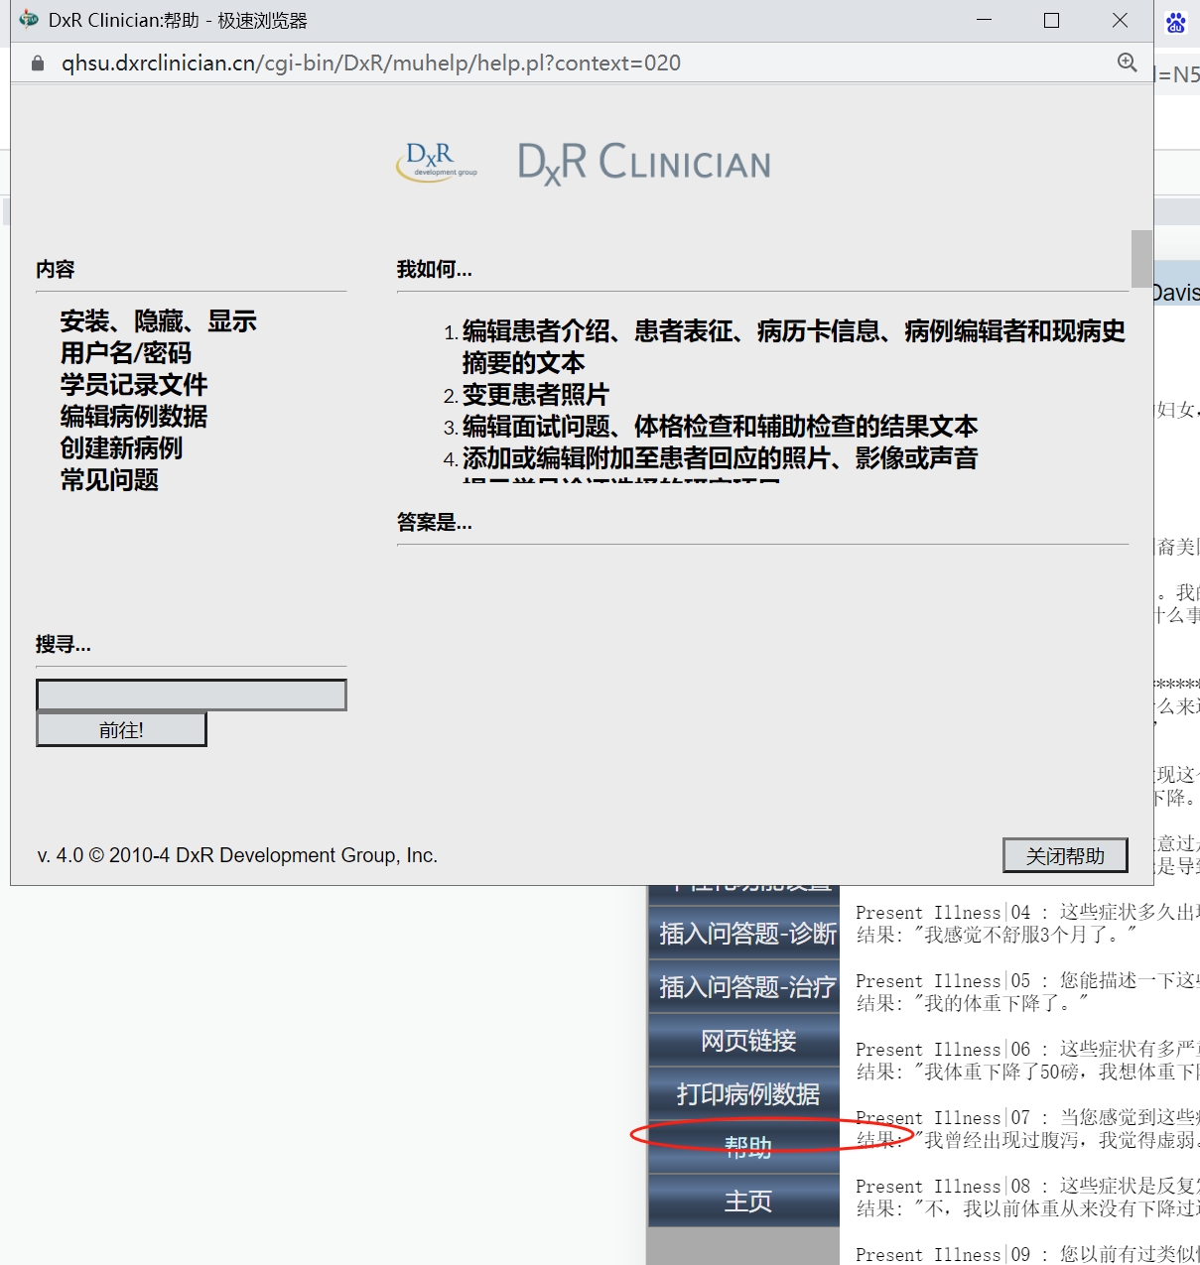Select 打印病例数据 in background sidebar

click(x=744, y=1094)
